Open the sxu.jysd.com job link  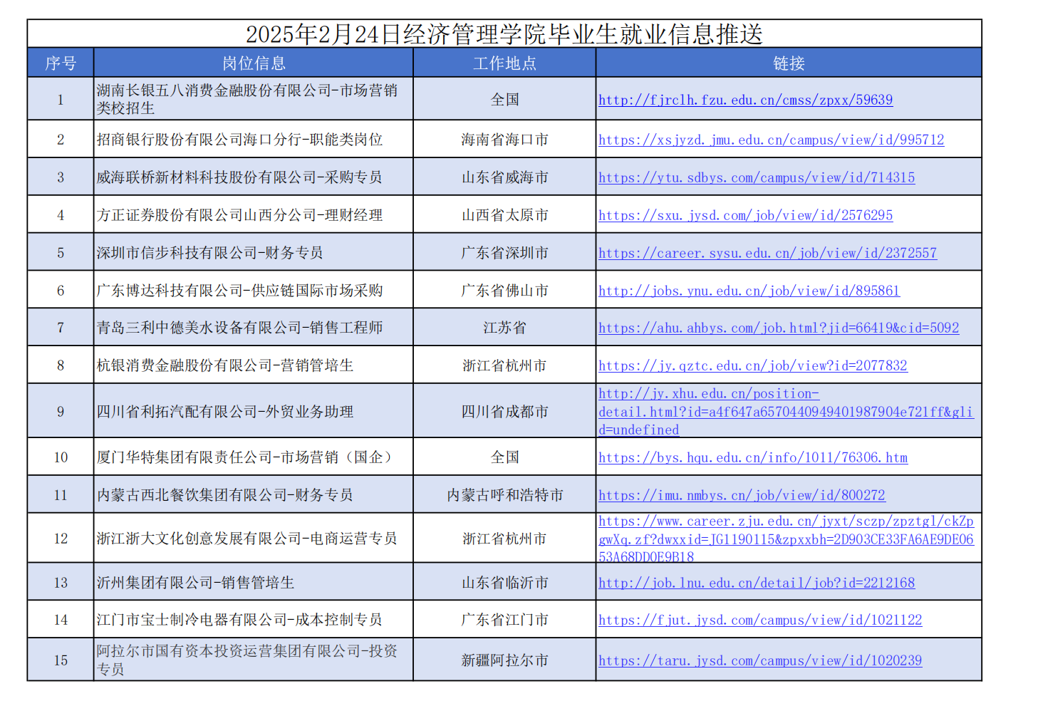[x=745, y=216]
